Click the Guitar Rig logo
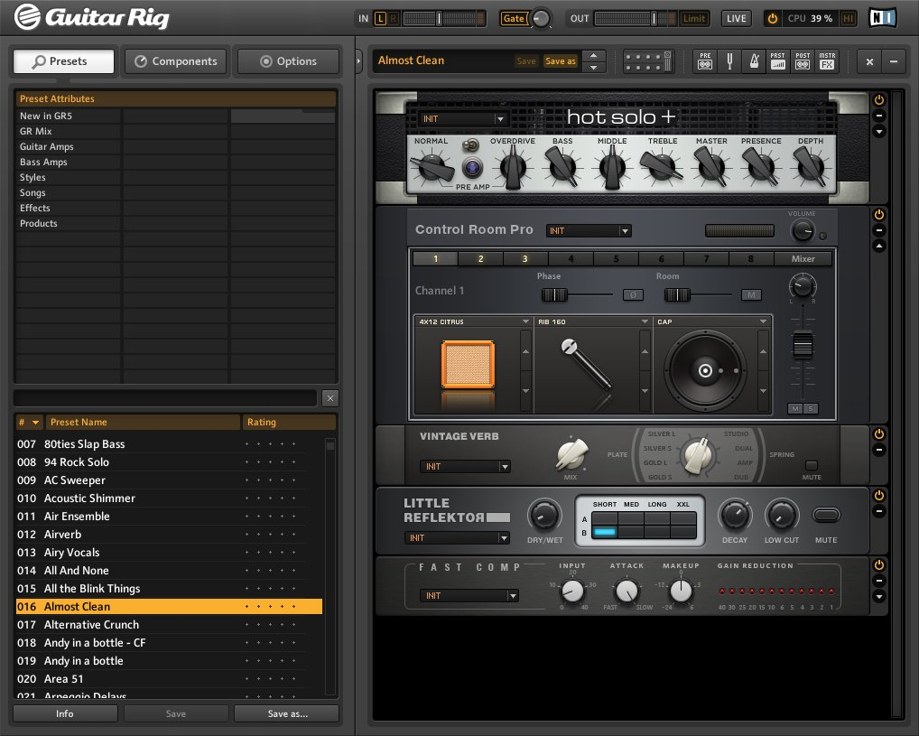 click(x=92, y=17)
